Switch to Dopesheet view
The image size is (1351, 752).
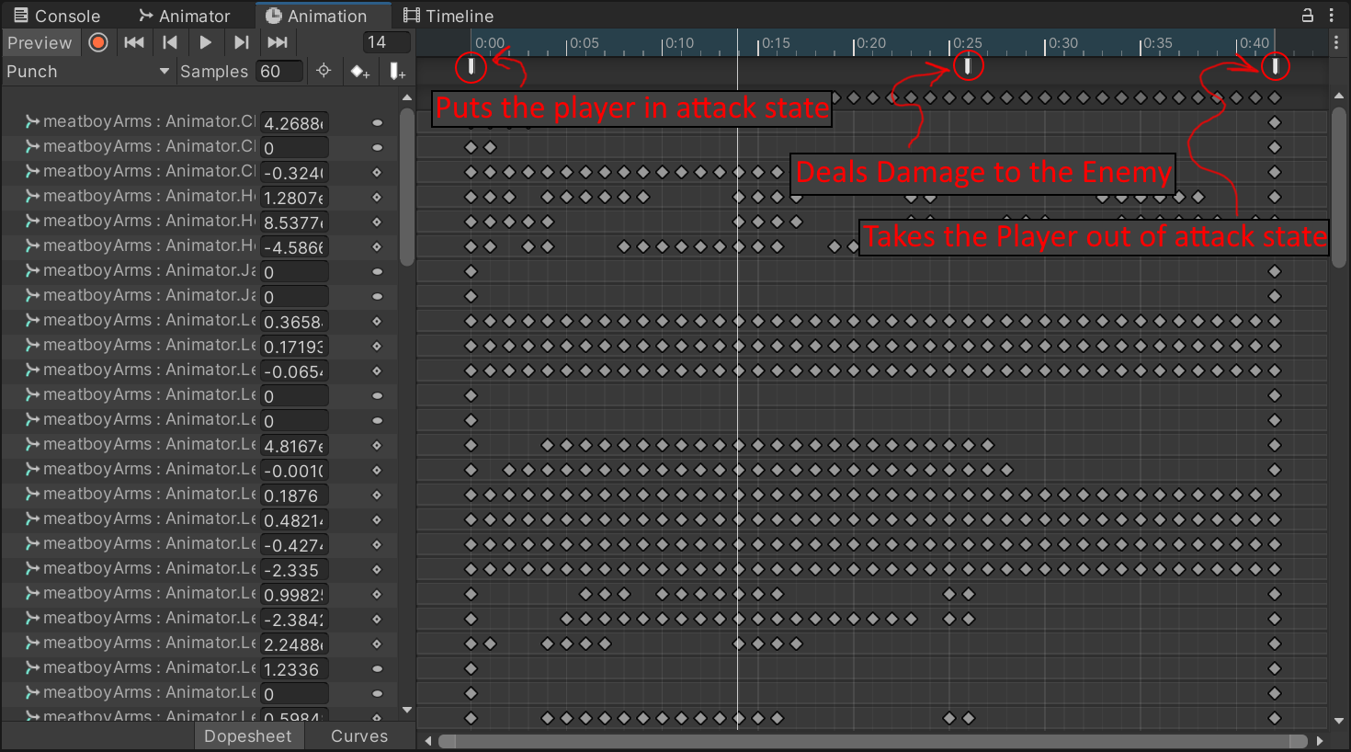click(247, 736)
